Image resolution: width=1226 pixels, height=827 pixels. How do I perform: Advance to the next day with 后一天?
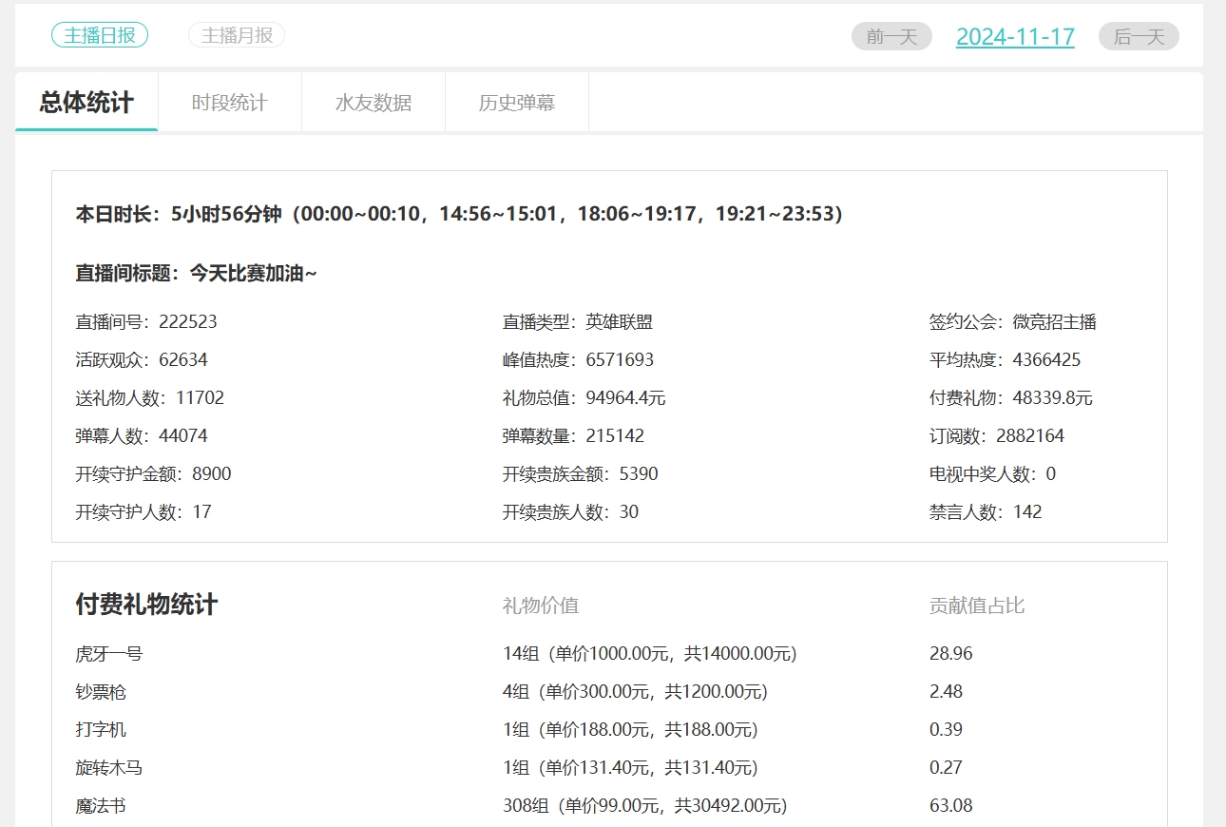[x=1138, y=36]
